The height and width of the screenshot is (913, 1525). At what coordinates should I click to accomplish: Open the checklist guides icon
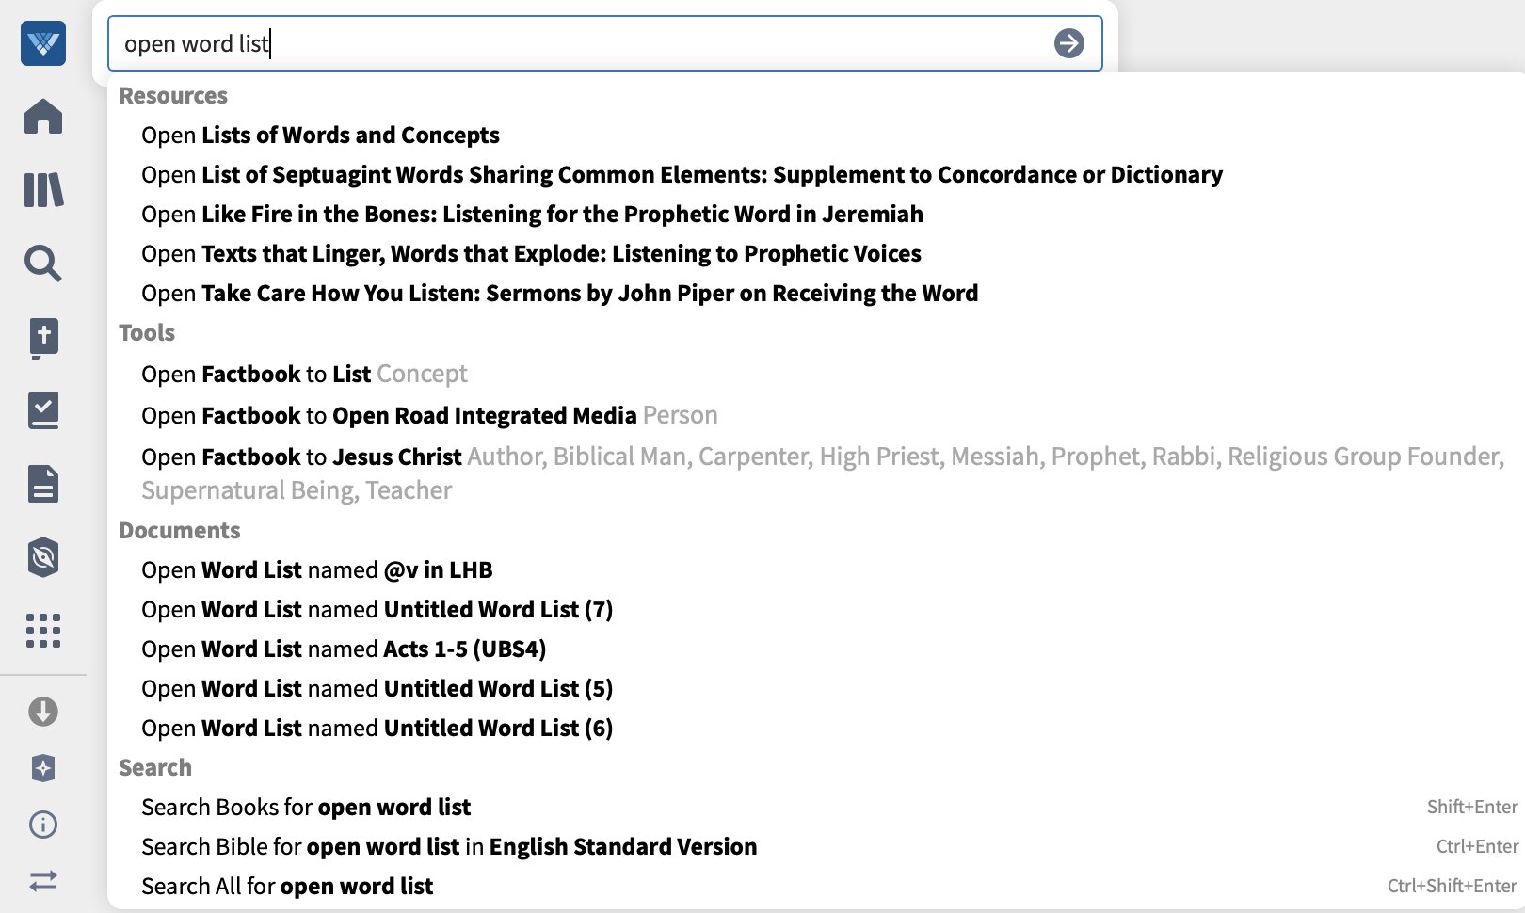pos(43,410)
